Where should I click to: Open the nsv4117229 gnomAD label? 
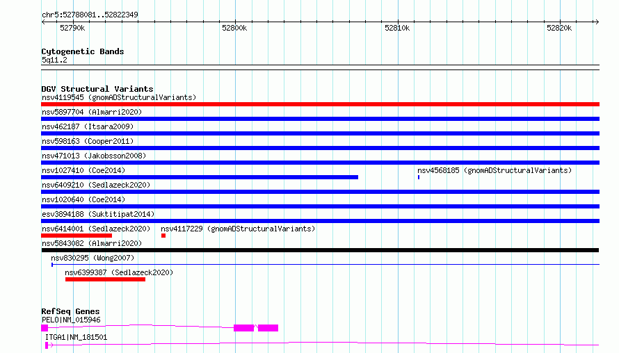click(238, 229)
